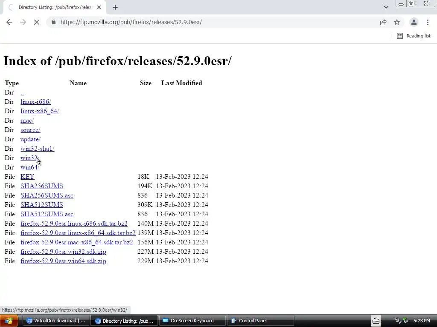This screenshot has width=437, height=327.
Task: Click the 18K size of KEY
Action: click(x=143, y=177)
